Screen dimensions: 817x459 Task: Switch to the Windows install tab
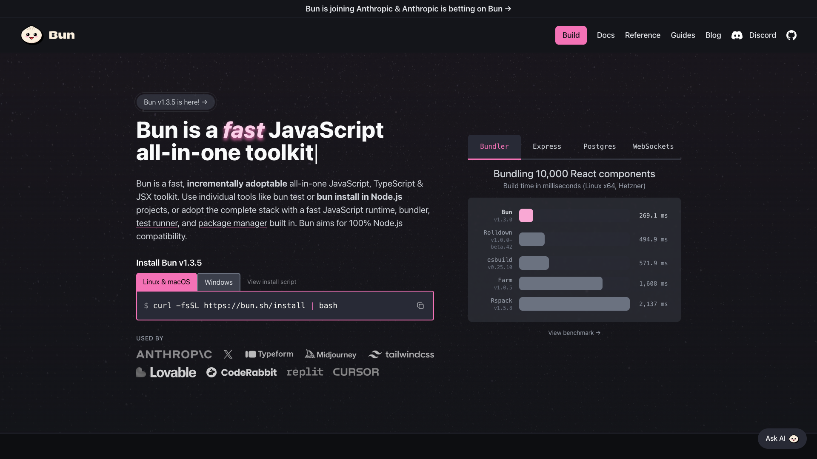click(218, 282)
